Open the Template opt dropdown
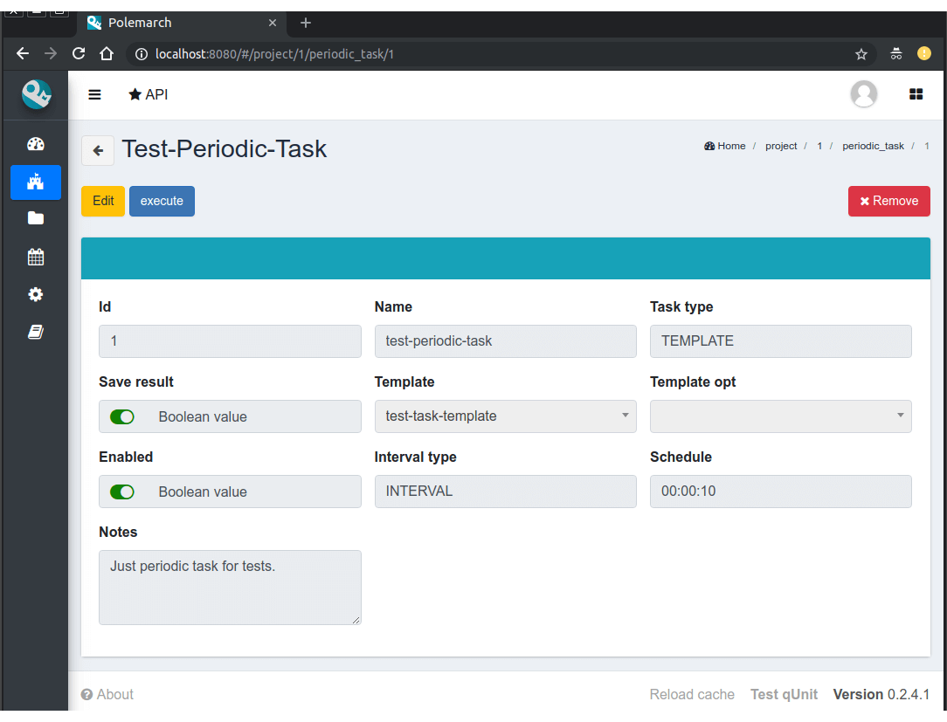The width and height of the screenshot is (947, 722). pos(781,416)
